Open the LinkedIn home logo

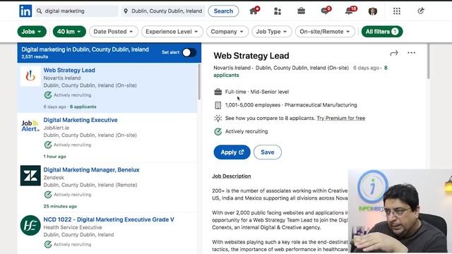tap(25, 11)
